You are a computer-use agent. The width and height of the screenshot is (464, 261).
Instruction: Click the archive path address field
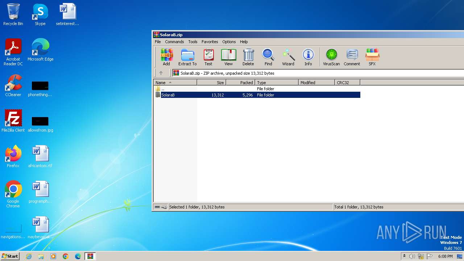click(x=318, y=73)
